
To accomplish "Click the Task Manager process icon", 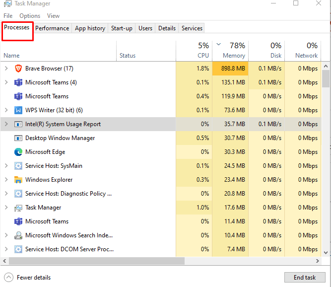I will [x=18, y=208].
